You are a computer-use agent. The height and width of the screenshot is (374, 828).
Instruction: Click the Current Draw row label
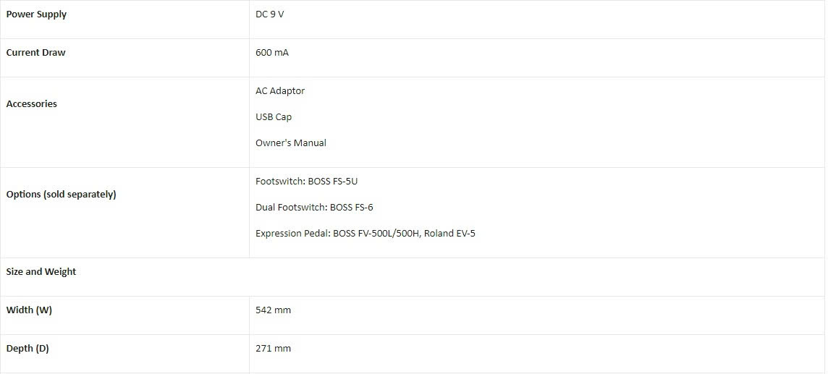click(x=35, y=53)
